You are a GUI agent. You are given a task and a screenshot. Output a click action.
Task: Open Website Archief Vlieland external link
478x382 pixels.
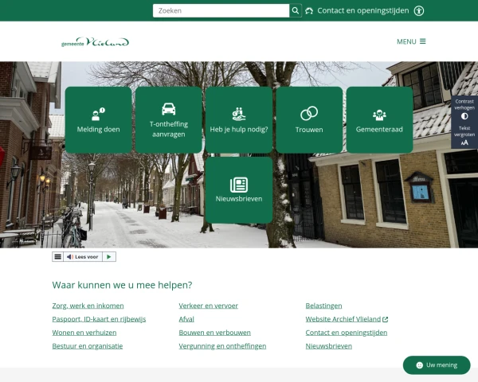(x=347, y=319)
